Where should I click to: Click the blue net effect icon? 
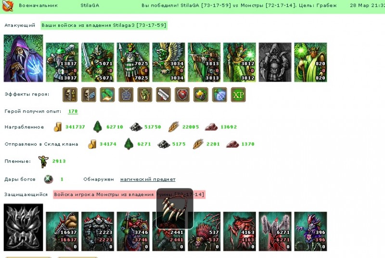click(219, 95)
